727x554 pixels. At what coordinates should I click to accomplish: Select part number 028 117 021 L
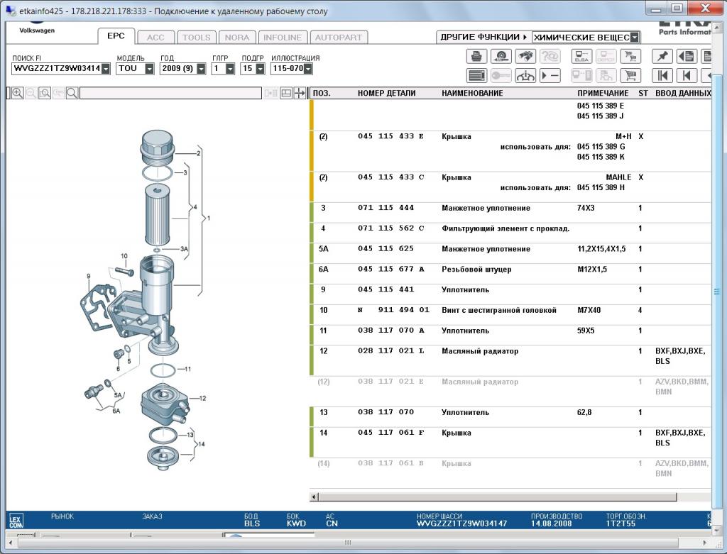click(x=391, y=350)
